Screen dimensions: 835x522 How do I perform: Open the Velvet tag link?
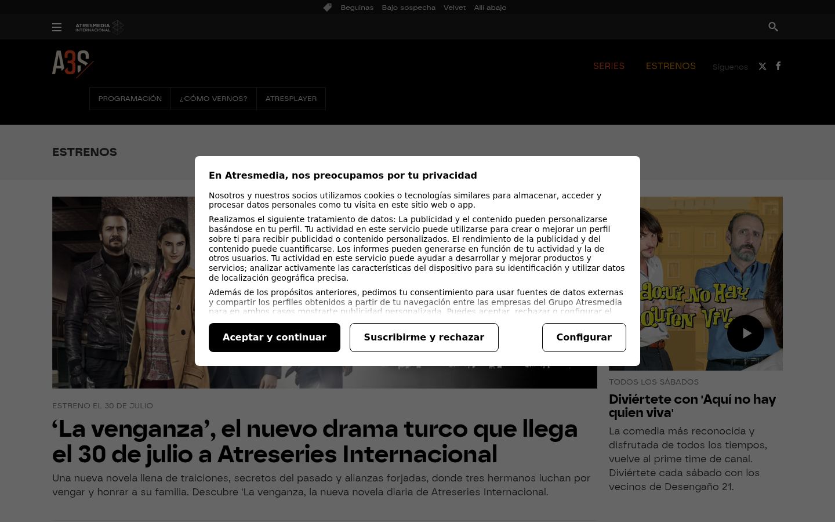[x=455, y=8]
